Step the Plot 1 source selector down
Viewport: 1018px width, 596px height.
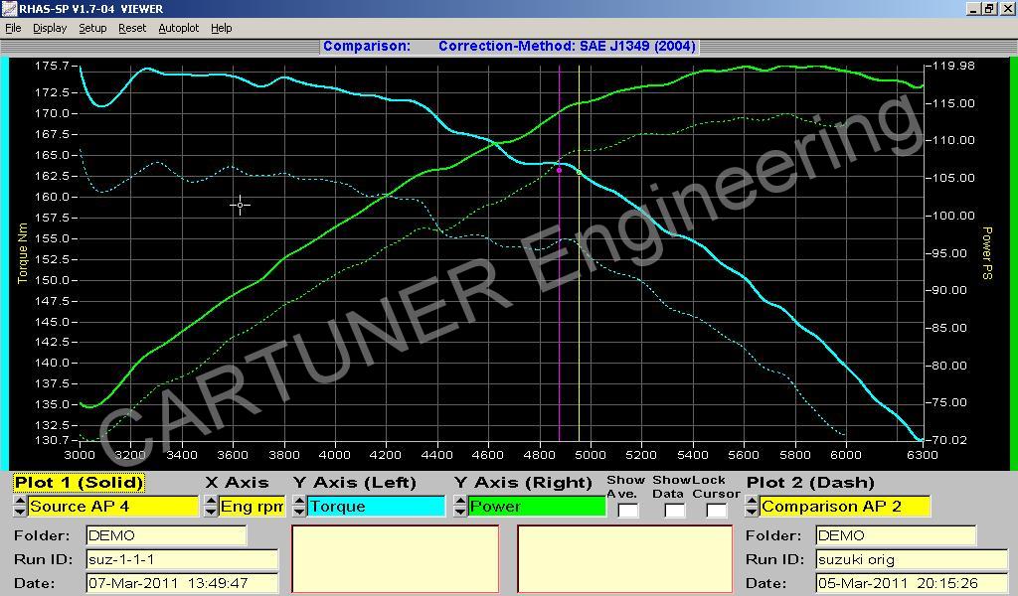[20, 511]
